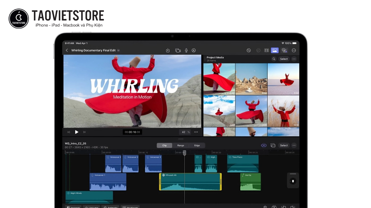Toggle the starred content browser icon
Image resolution: width=371 pixels, height=208 pixels.
tap(284, 50)
